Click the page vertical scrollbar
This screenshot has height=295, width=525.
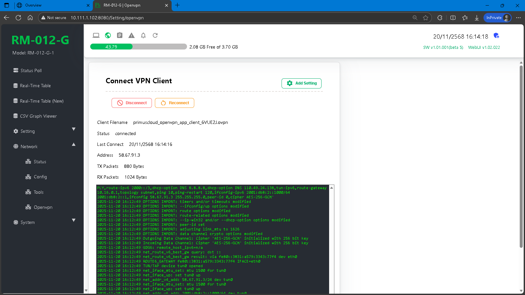521,157
